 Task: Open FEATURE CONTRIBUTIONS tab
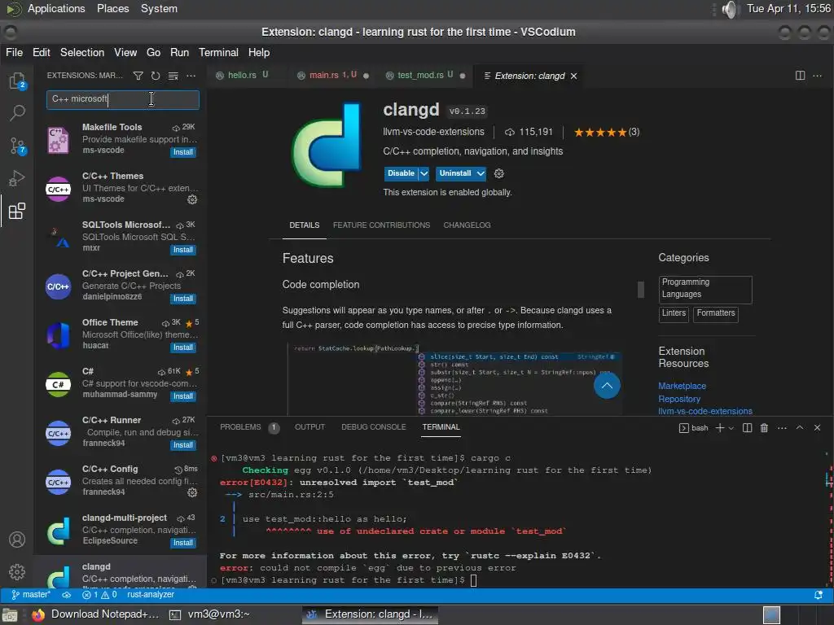click(x=381, y=225)
